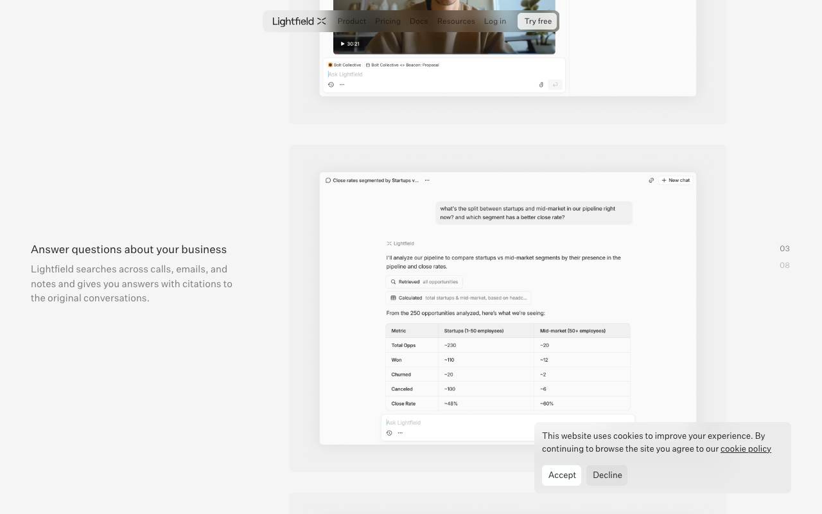
Task: Jump to section marker 08
Action: coord(785,265)
